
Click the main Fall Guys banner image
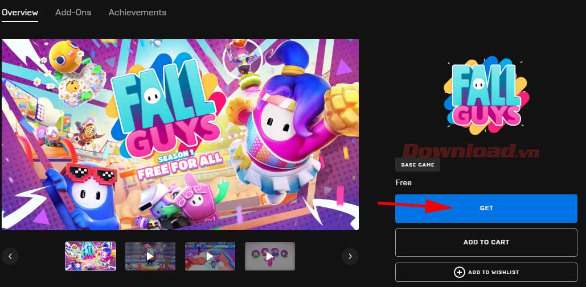[180, 135]
